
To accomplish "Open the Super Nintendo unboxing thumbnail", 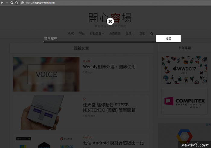I will pos(46,112).
